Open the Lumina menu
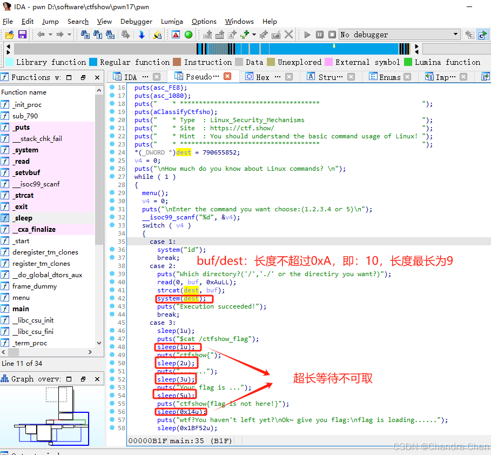This screenshot has width=491, height=455. 172,22
